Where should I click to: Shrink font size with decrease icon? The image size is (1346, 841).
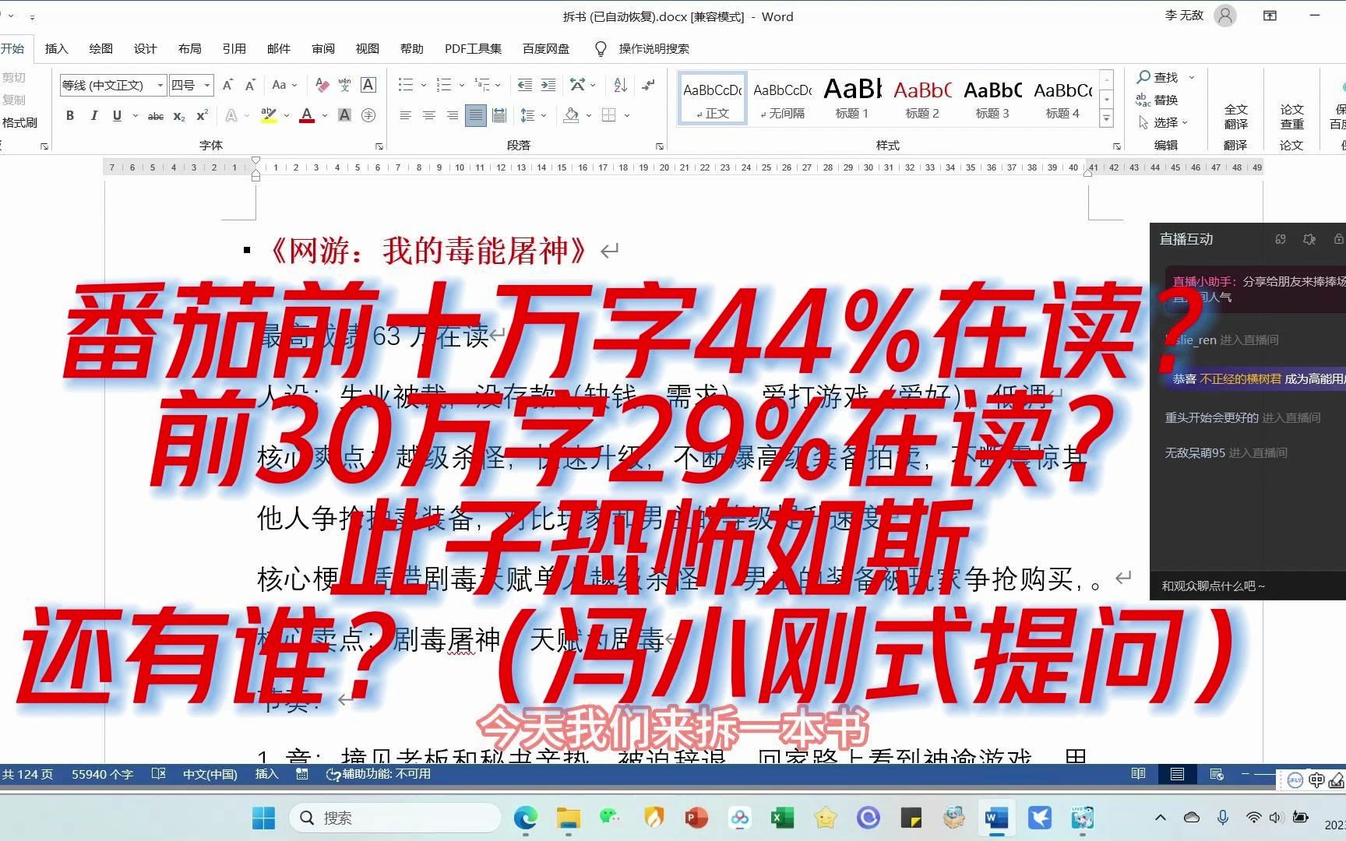point(249,85)
